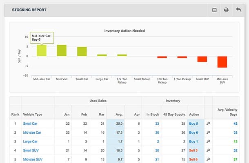Viewport: 249px width, 163px height.
Task: Click the Inventory Action Needed chart title
Action: tap(124, 31)
